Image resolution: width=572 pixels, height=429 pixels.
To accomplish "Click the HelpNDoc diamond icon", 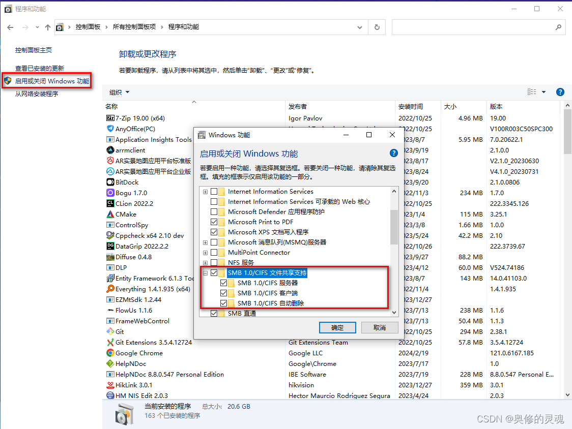I will [110, 363].
